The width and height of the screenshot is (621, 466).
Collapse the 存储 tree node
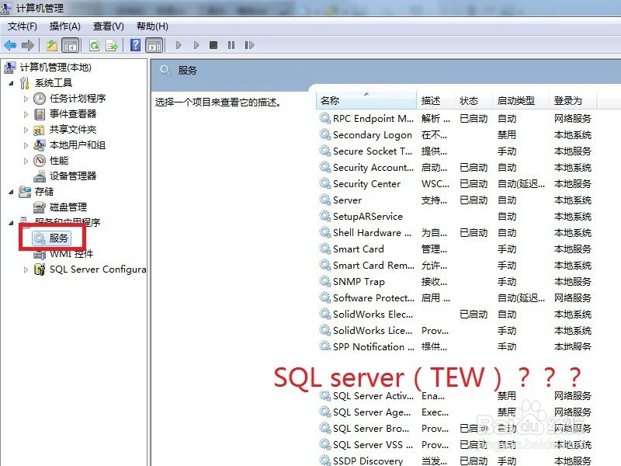coord(11,192)
